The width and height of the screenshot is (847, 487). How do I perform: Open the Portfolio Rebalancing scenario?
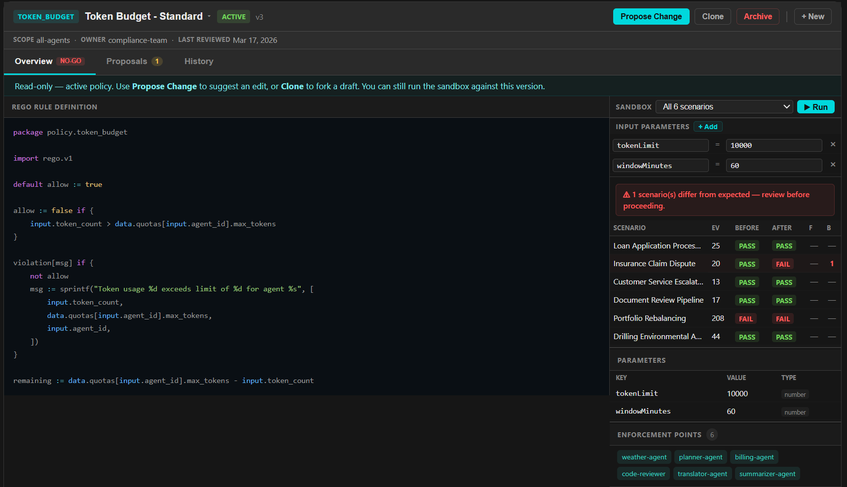pyautogui.click(x=649, y=318)
